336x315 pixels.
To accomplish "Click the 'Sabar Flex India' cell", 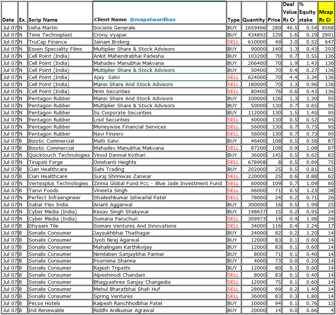I will (60, 205).
